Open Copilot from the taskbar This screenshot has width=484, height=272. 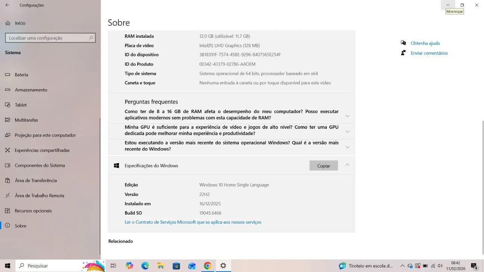[130, 266]
